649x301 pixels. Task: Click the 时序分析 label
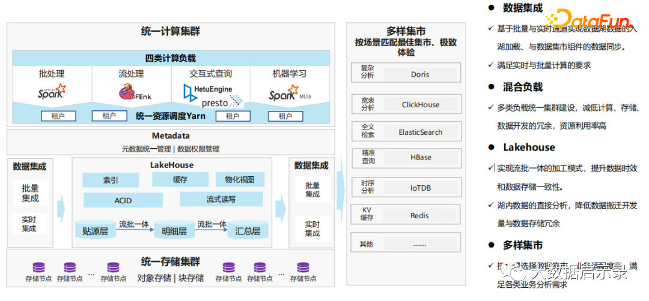[x=367, y=187]
